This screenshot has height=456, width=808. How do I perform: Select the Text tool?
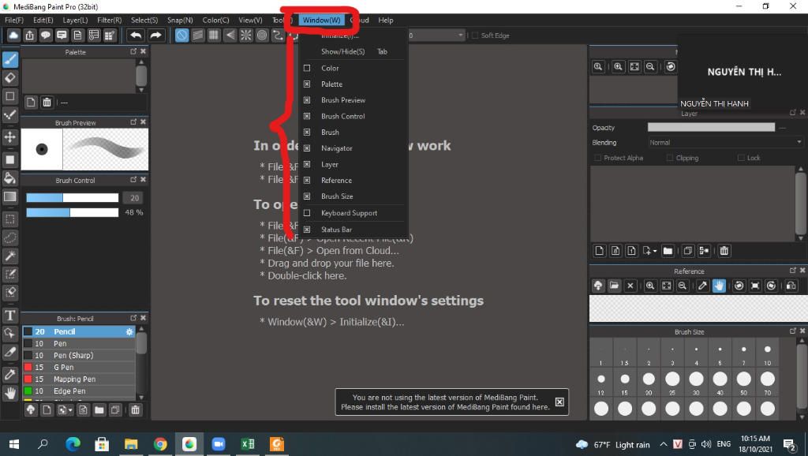click(x=9, y=315)
